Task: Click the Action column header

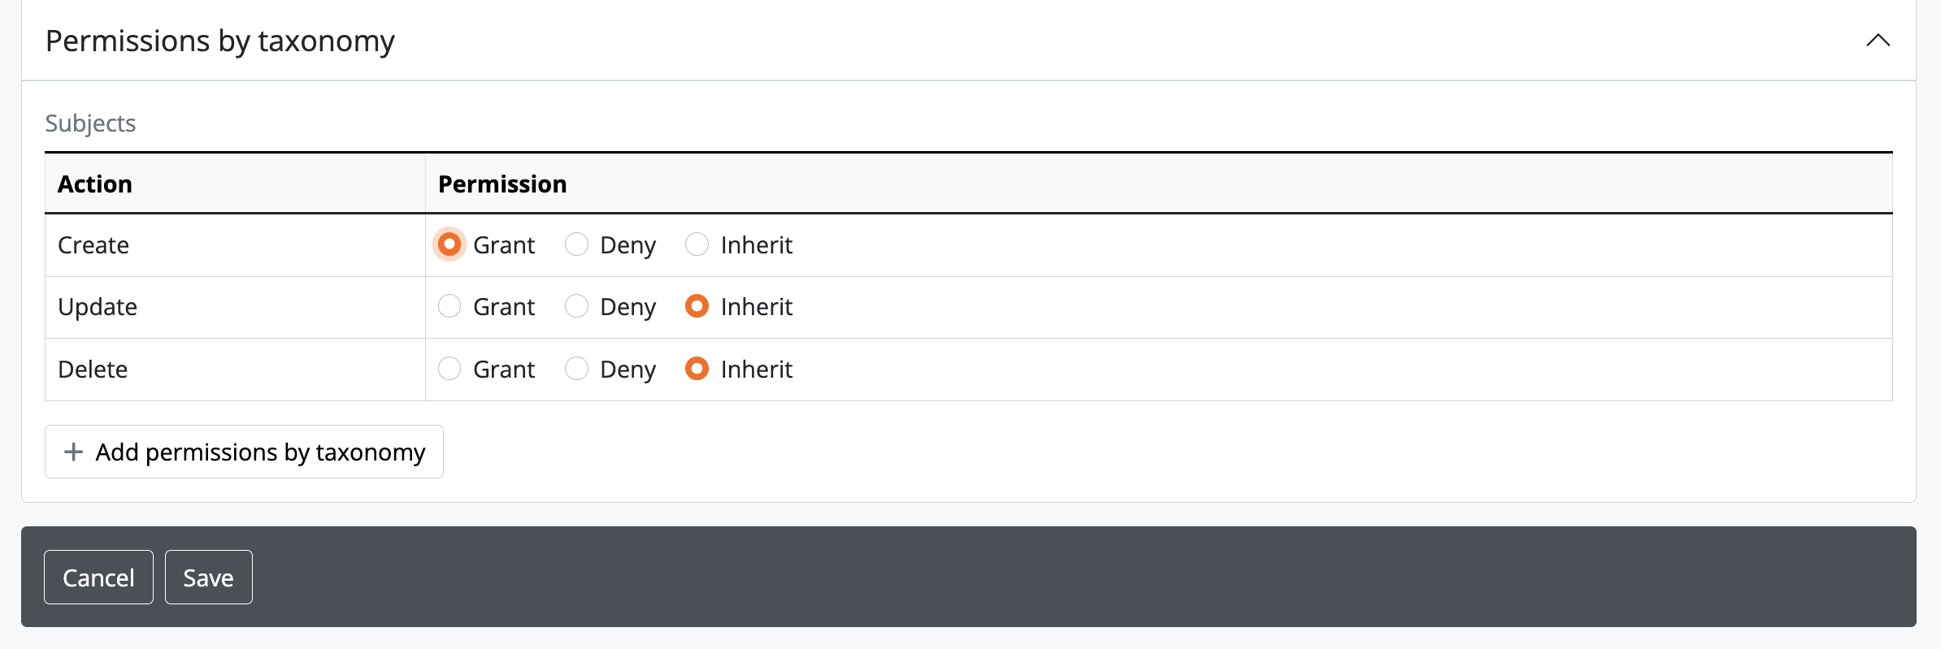Action: tap(95, 184)
